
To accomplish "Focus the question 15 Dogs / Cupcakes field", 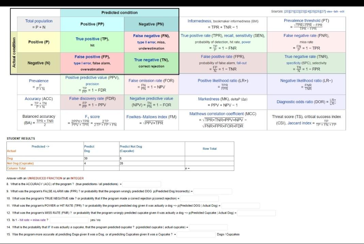I will 196,234.
